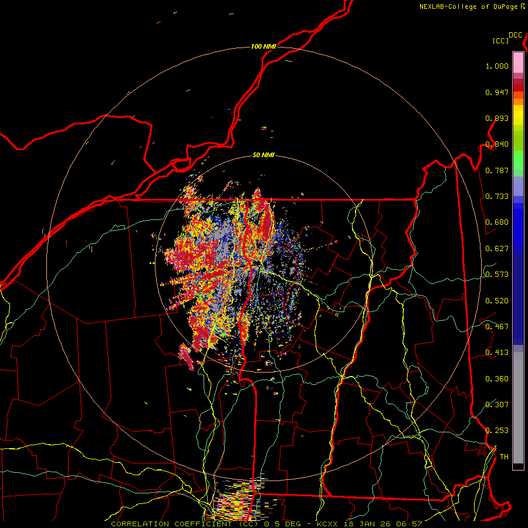Click the 50 NMI range ring label

pyautogui.click(x=263, y=155)
